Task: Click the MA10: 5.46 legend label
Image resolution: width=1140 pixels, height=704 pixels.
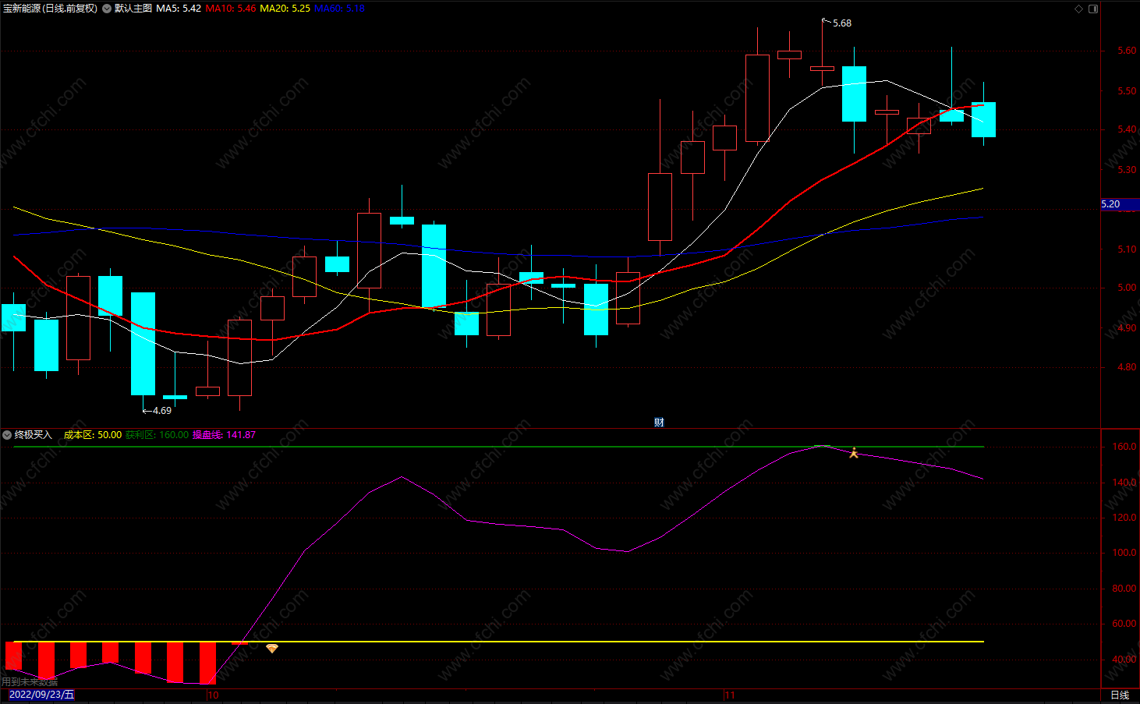Action: [231, 9]
